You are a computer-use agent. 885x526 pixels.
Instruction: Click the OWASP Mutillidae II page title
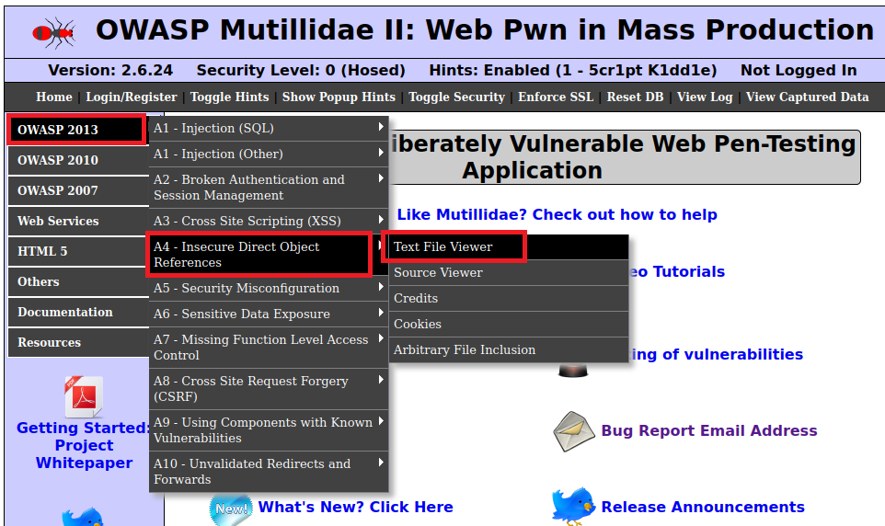(485, 30)
